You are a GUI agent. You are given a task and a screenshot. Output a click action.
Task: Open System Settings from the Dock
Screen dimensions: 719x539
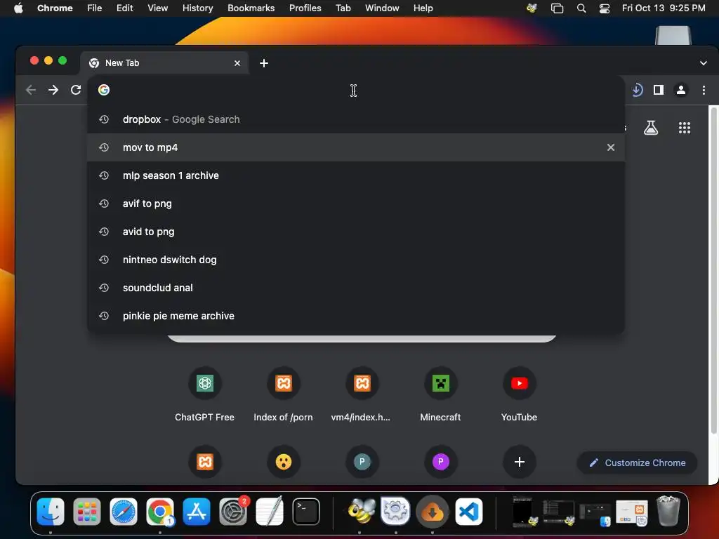[x=233, y=512]
